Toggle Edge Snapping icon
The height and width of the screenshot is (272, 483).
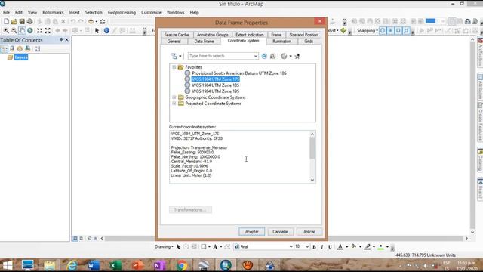click(406, 30)
